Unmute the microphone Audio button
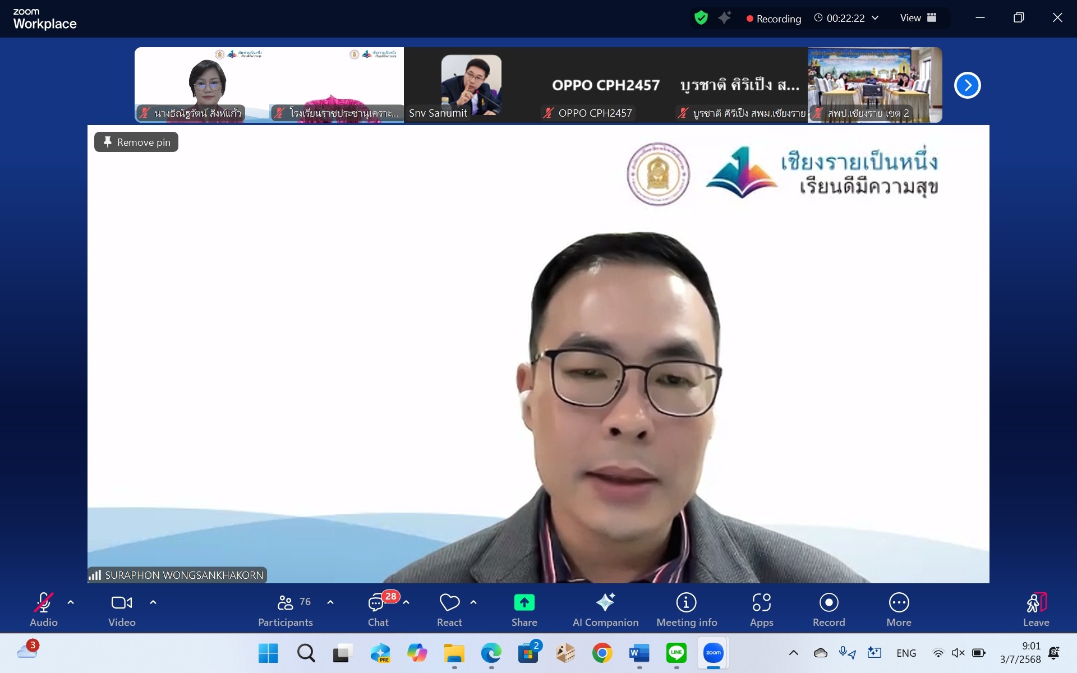 (44, 603)
